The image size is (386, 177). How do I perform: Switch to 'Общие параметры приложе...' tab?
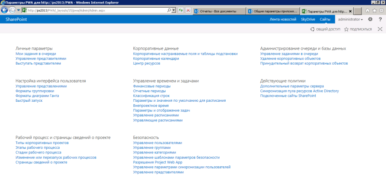pyautogui.click(x=273, y=11)
